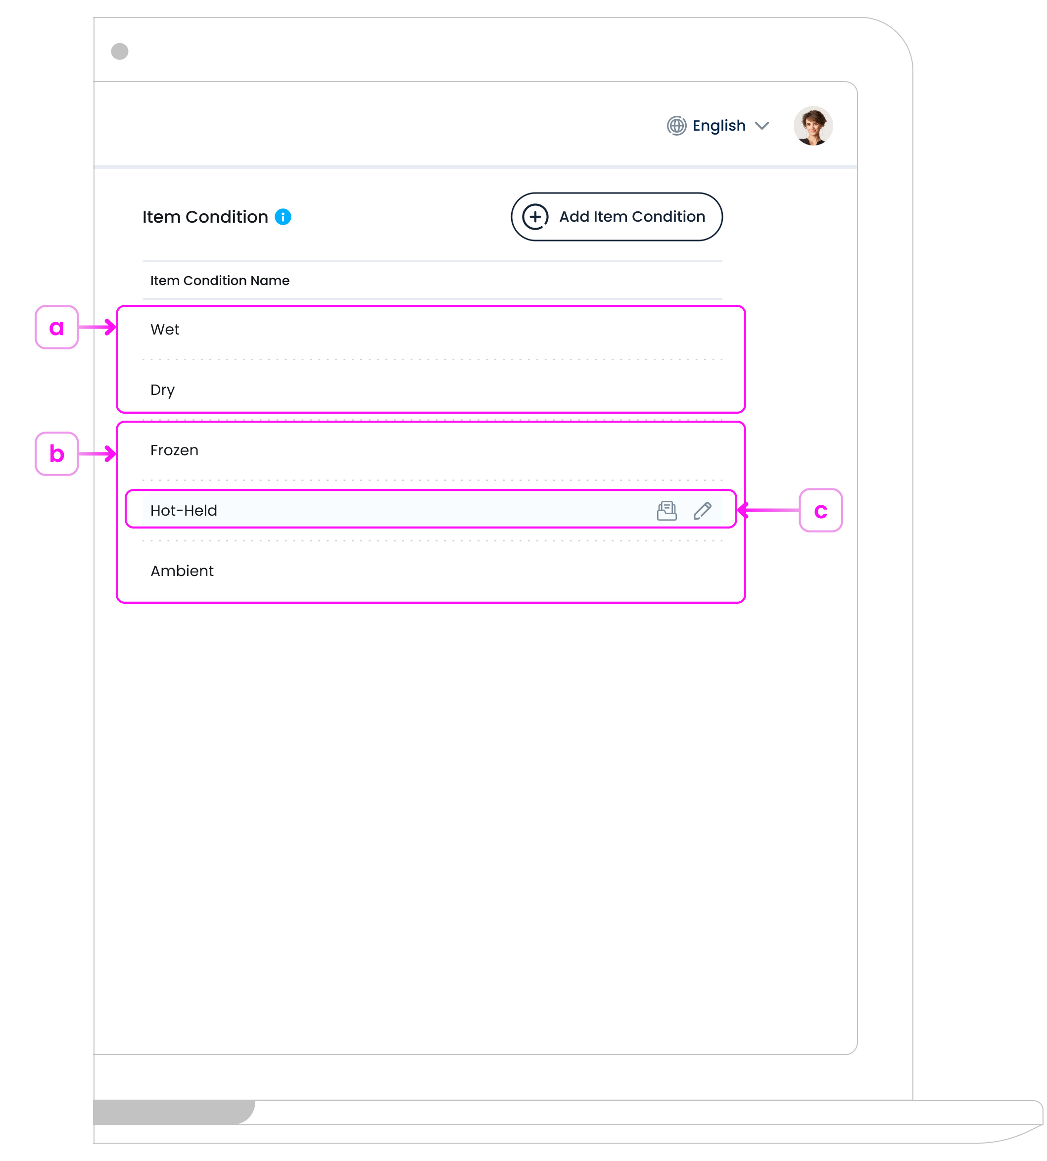Click the Item Condition Name column header
This screenshot has height=1161, width=1047.
point(220,281)
